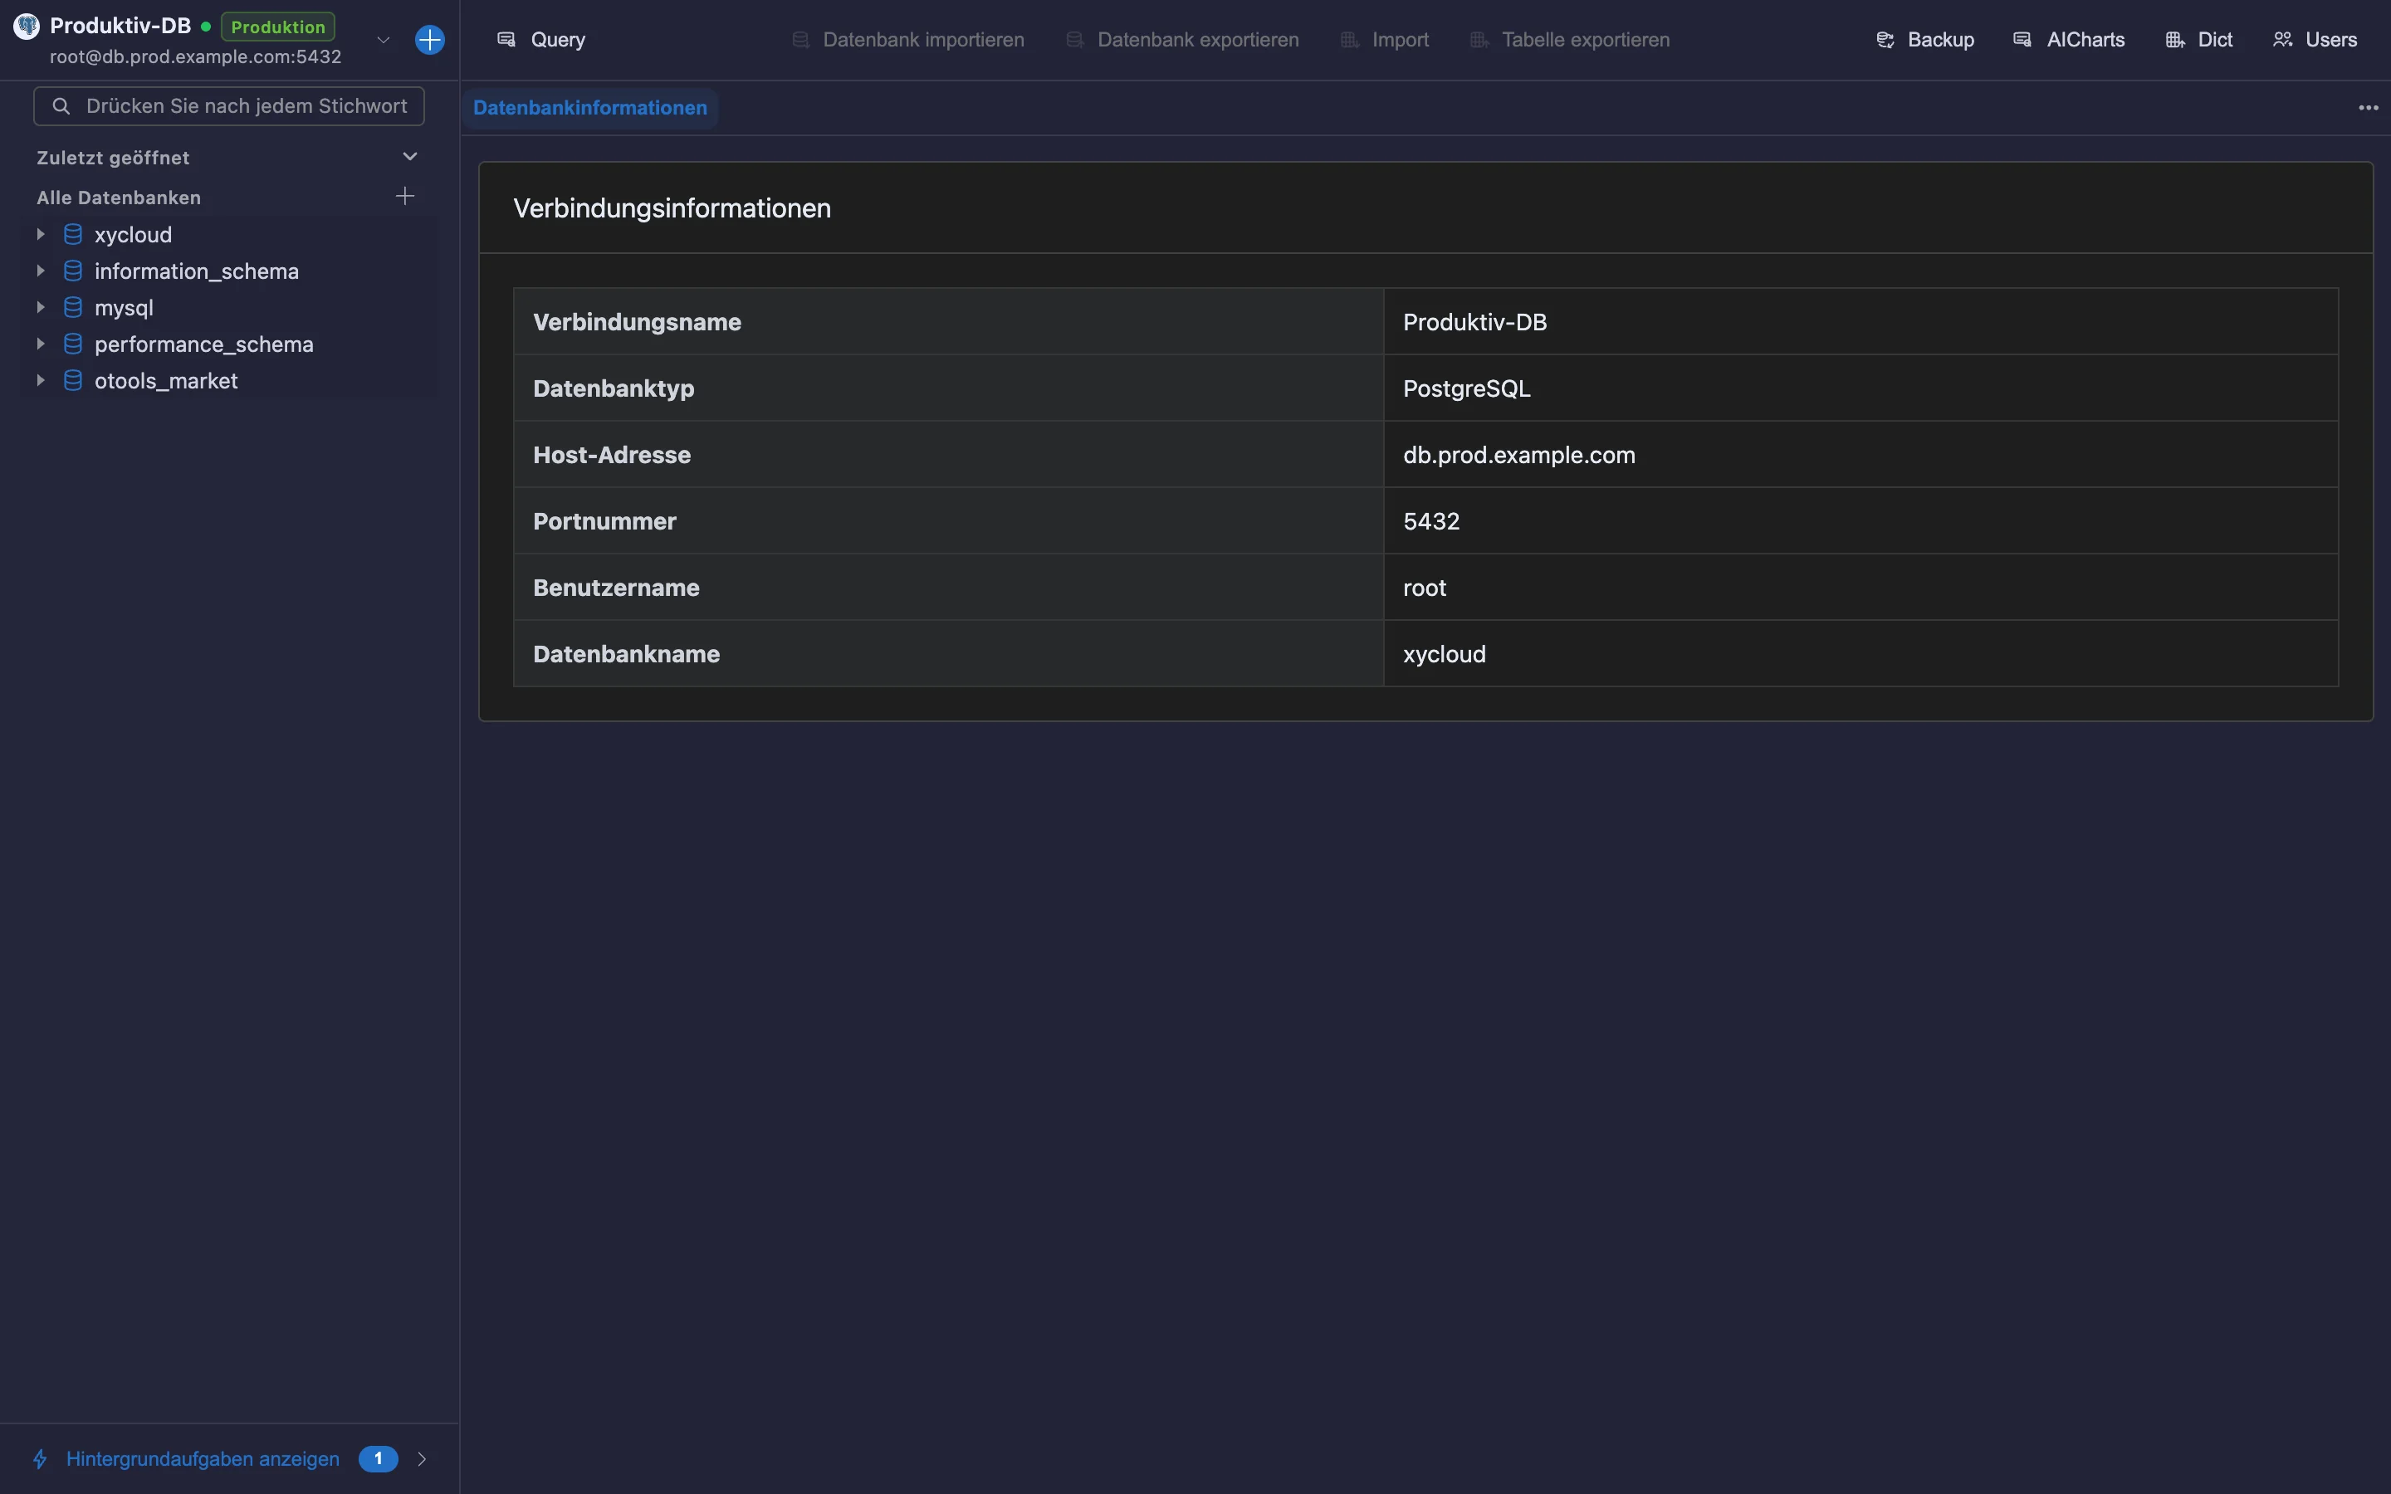Open the Backup tool
Viewport: 2391px width, 1494px height.
point(1924,40)
